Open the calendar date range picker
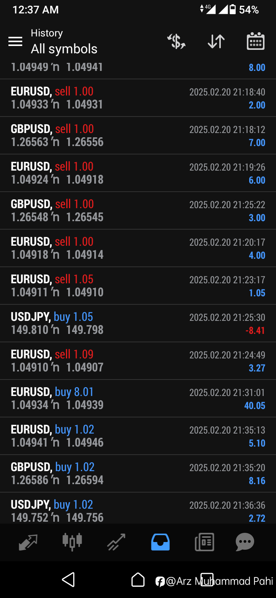 pyautogui.click(x=255, y=41)
